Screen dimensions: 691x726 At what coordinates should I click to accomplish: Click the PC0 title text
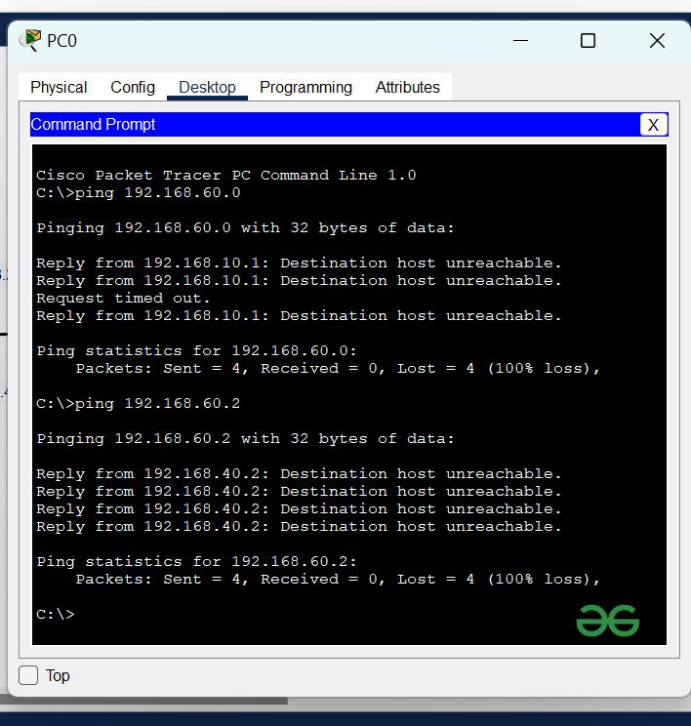[61, 41]
